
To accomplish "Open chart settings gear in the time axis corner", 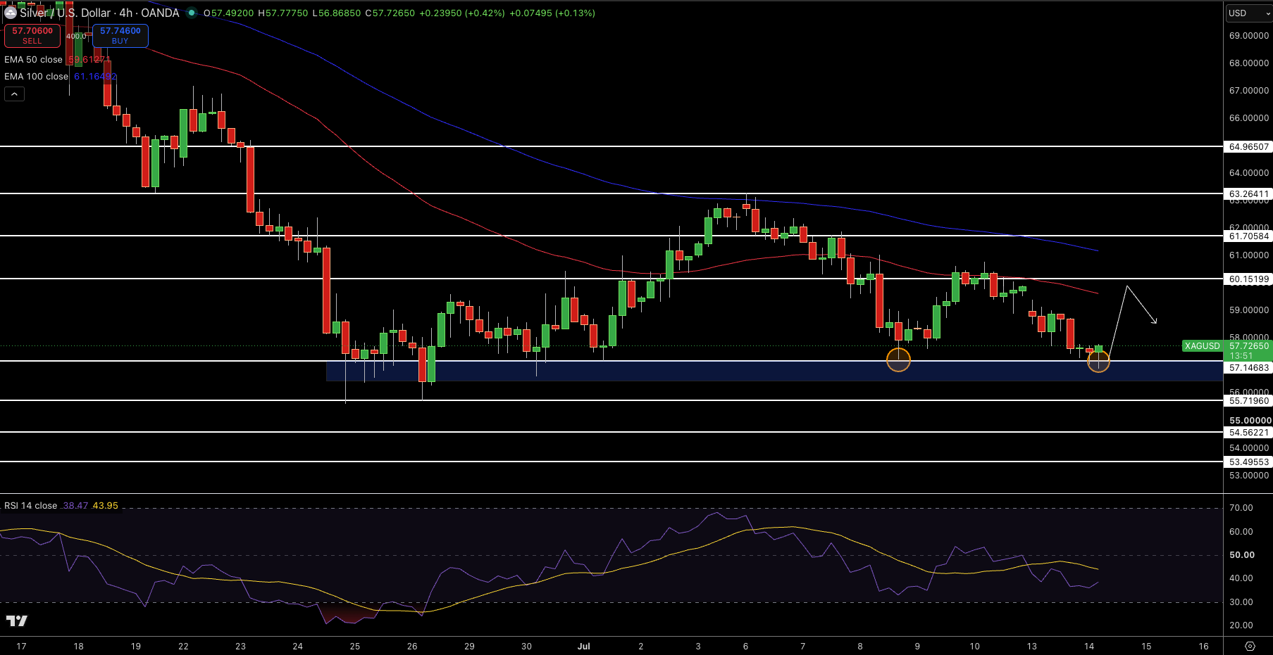I will click(1250, 646).
